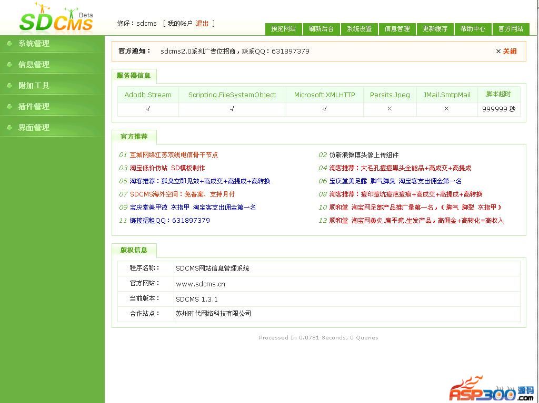539x403 pixels.
Task: Click 更新缓存 top tab
Action: coord(435,29)
